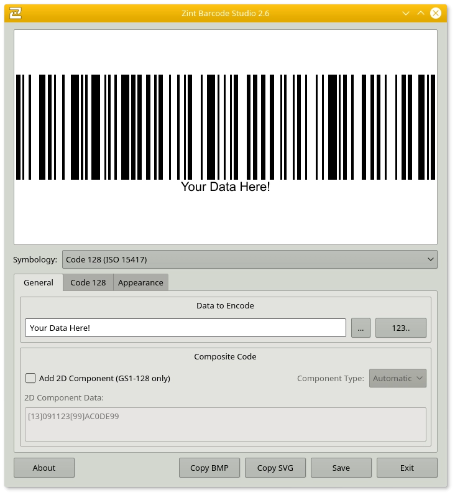Click the 2D Component Data text box
Viewport: 455px width, 495px height.
(x=225, y=424)
